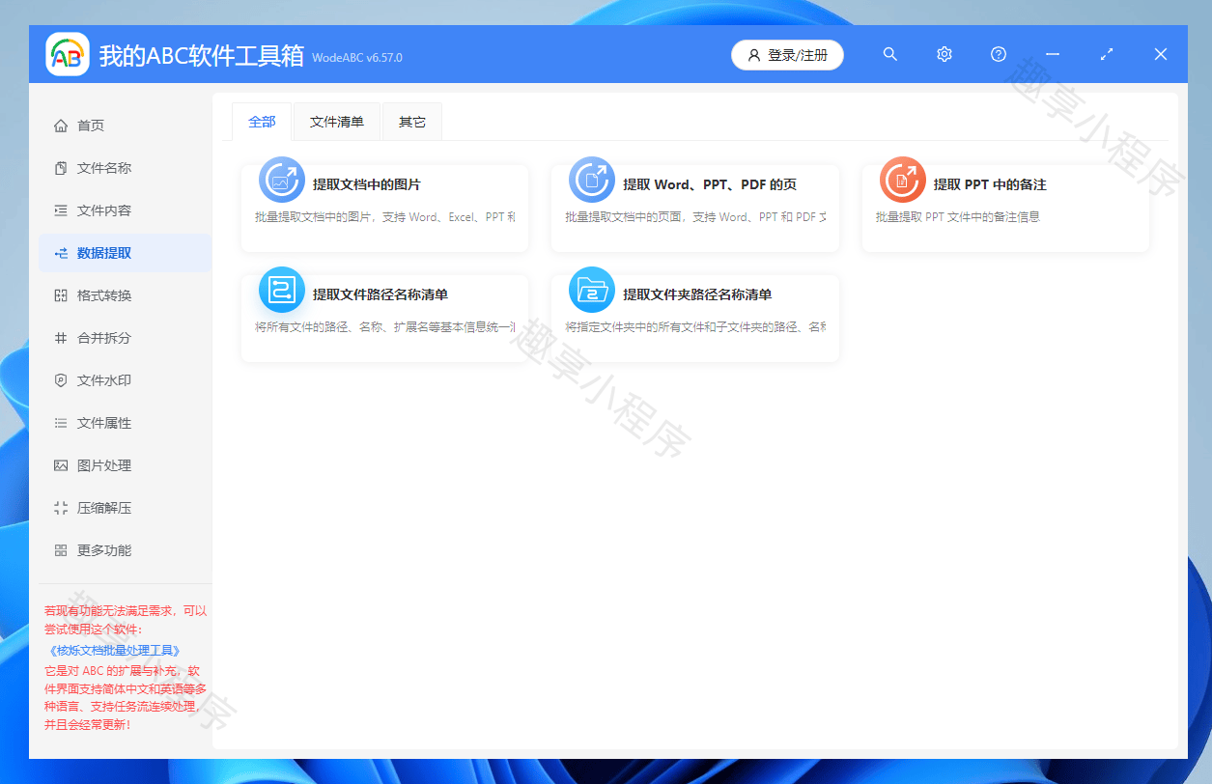The height and width of the screenshot is (784, 1212).
Task: Open the 提取文件路径名称清单 title
Action: pyautogui.click(x=381, y=294)
